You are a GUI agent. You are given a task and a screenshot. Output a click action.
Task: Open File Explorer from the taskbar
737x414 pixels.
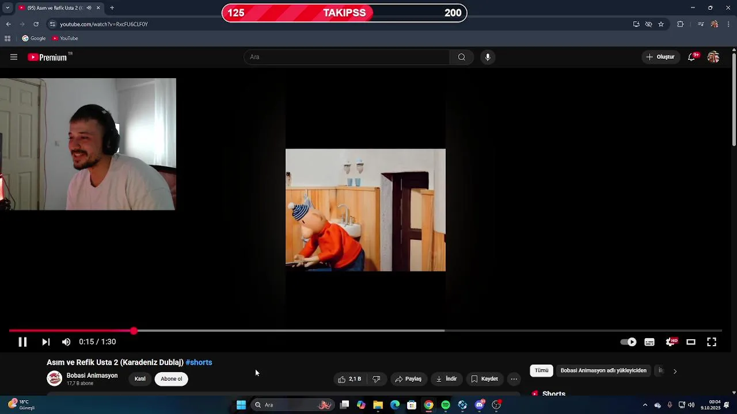point(378,405)
